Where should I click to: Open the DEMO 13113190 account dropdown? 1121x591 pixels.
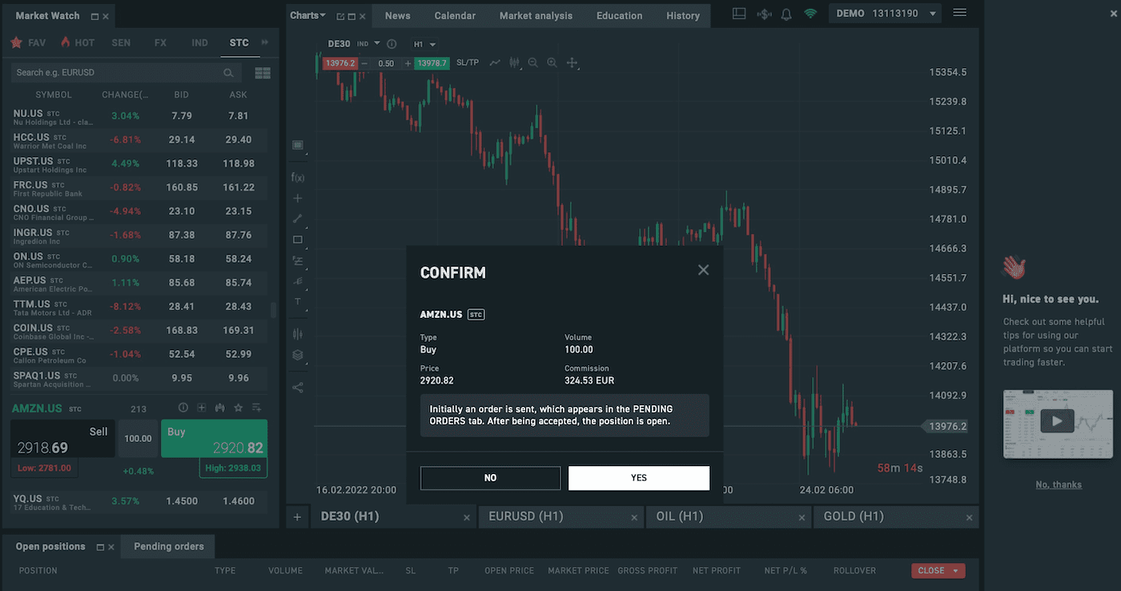[886, 14]
